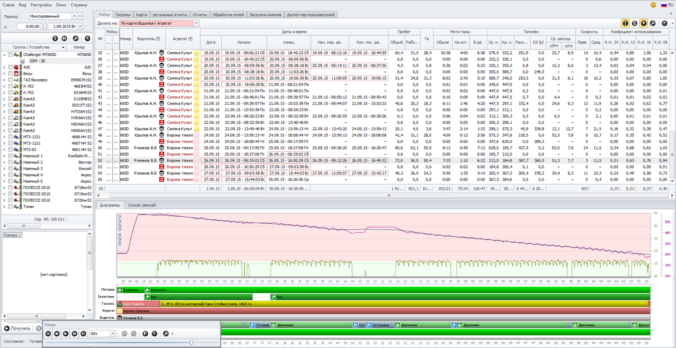Start playback in the player
The height and width of the screenshot is (348, 676).
point(66,334)
